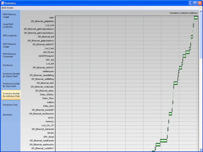The width and height of the screenshot is (203, 152).
Task: Show the ROM Memory Usage page
Action: tap(9, 45)
